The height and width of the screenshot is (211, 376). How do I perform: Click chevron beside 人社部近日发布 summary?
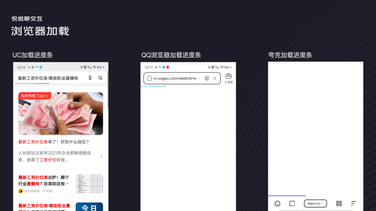pos(101,157)
